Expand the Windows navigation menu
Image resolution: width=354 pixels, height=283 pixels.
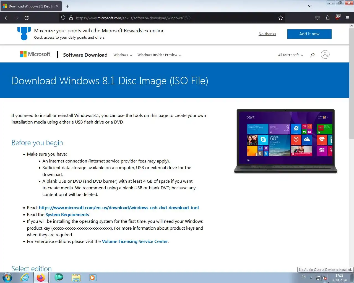click(123, 55)
